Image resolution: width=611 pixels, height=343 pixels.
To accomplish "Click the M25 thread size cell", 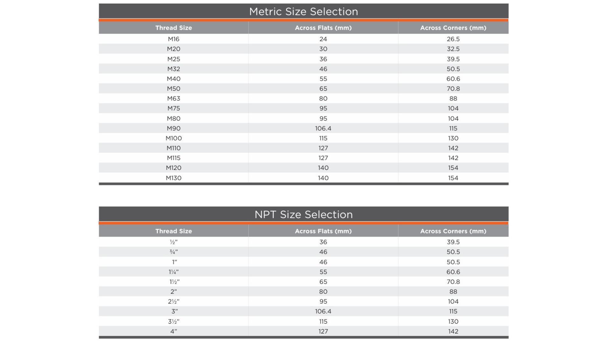I will coord(173,59).
